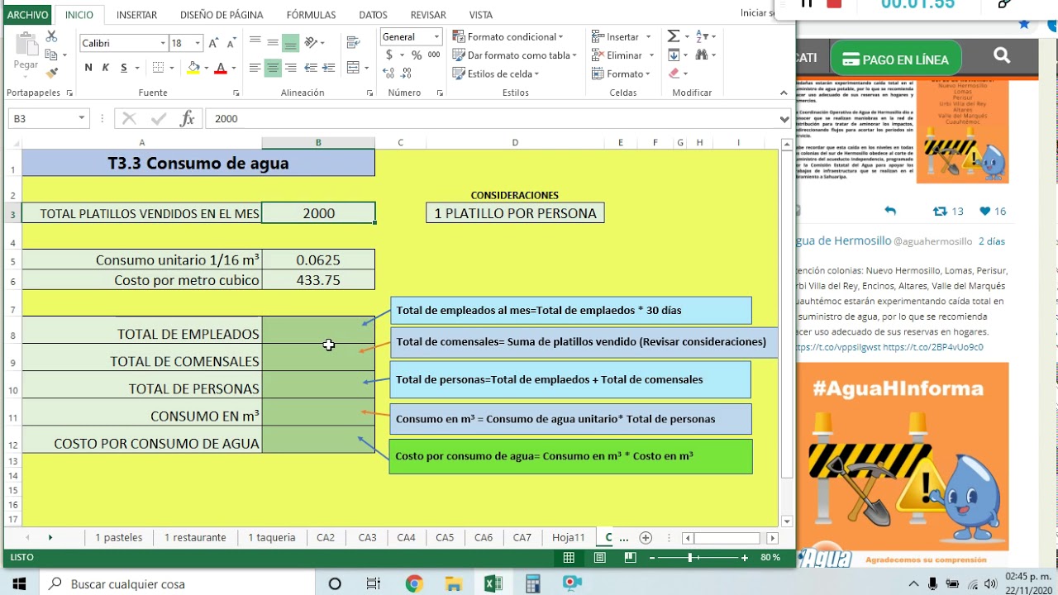Open the @aguahermosillo profile link

tap(933, 241)
